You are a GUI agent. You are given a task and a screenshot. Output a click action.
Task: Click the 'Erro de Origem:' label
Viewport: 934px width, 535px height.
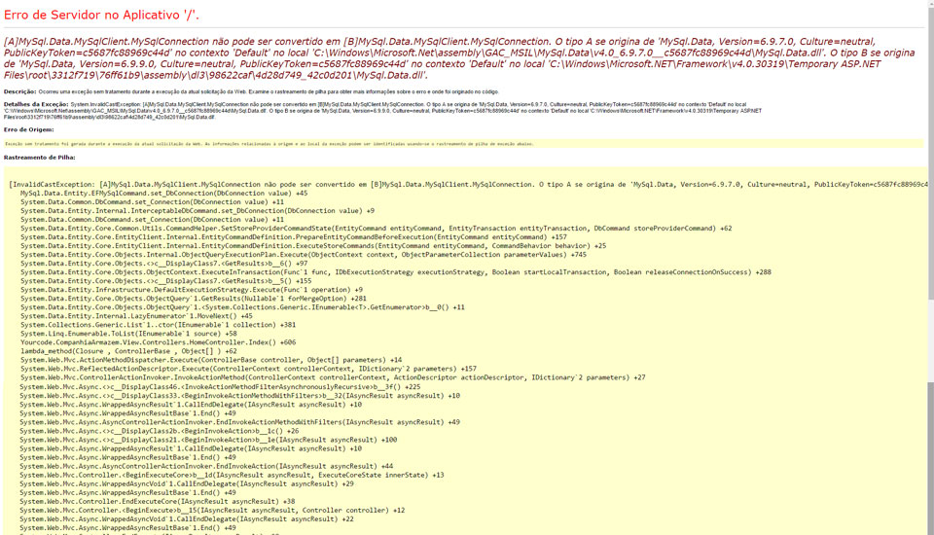(28, 129)
